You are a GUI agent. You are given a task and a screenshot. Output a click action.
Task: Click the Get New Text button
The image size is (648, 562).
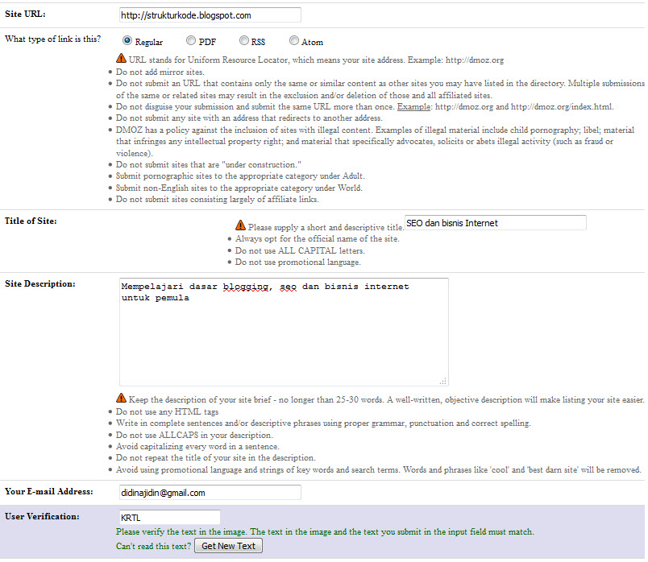click(229, 546)
